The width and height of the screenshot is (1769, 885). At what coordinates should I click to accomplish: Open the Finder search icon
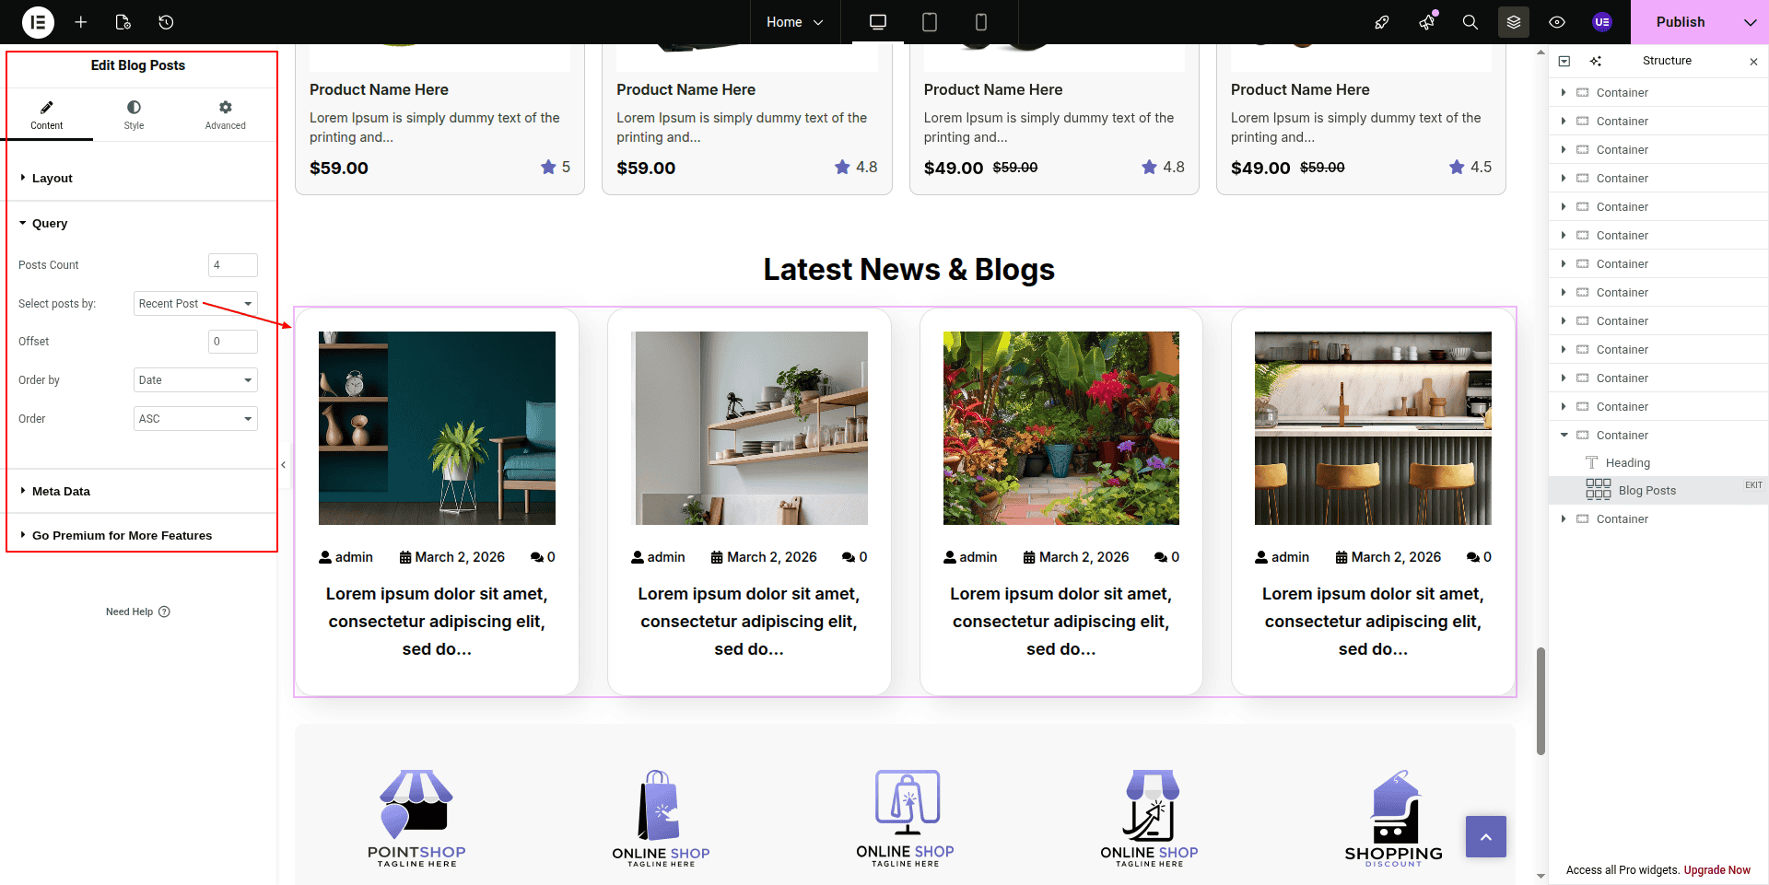(1470, 22)
